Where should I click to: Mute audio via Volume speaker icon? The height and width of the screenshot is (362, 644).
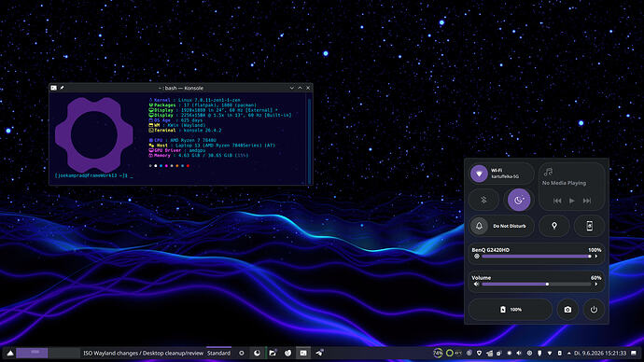[x=476, y=284]
